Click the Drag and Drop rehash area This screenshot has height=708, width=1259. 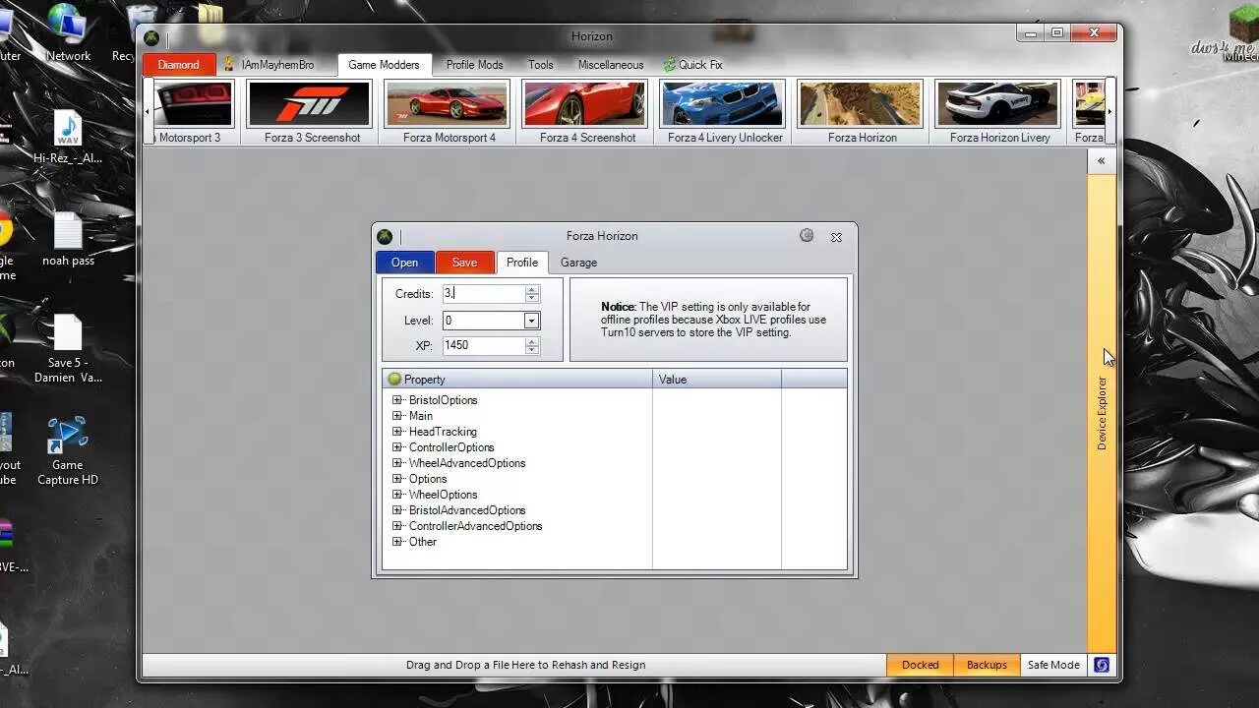525,665
